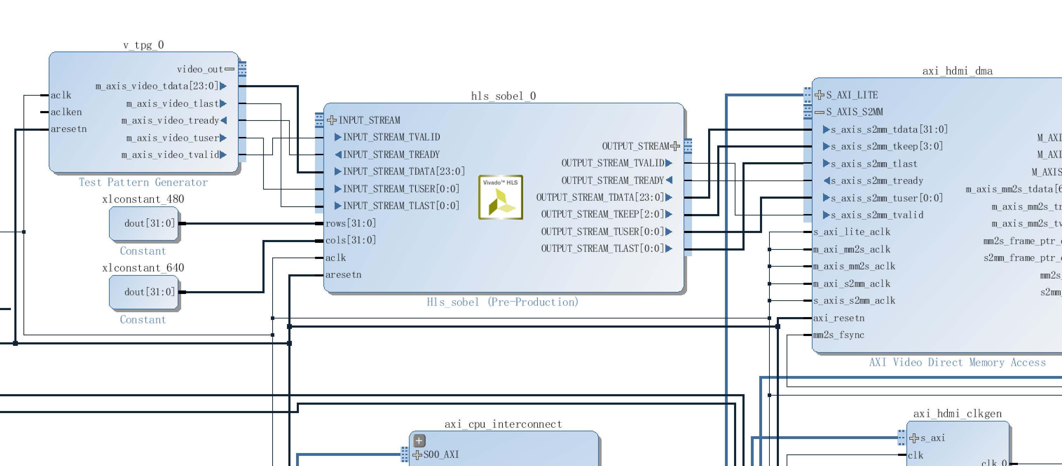Click the Test Pattern Generator label
Image resolution: width=1062 pixels, height=466 pixels.
point(143,182)
